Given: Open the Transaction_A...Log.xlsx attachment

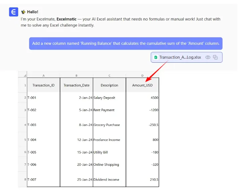Looking at the screenshot, I should (180, 57).
